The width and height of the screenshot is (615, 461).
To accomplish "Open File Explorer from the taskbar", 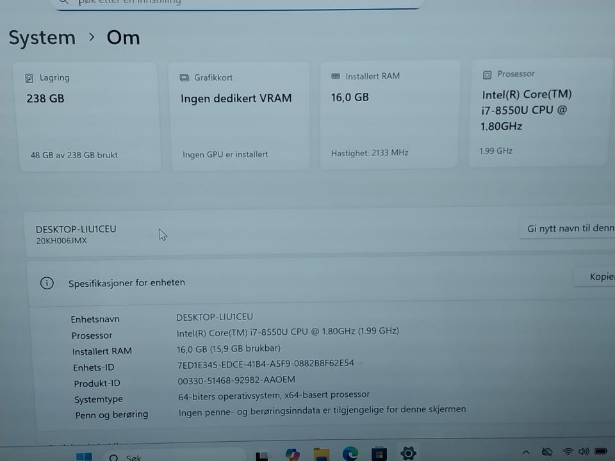I will point(321,454).
